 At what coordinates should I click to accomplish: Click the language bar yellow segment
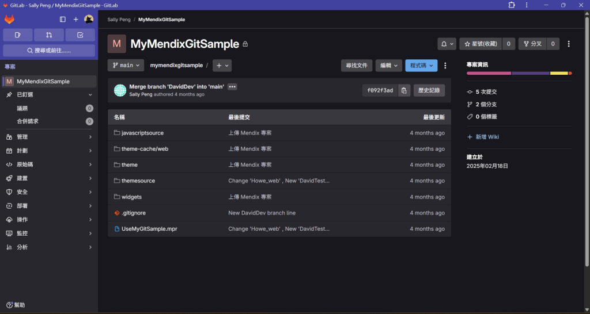(559, 73)
